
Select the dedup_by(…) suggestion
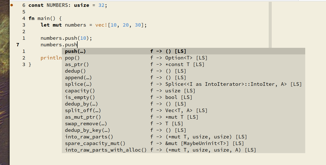tap(184, 104)
